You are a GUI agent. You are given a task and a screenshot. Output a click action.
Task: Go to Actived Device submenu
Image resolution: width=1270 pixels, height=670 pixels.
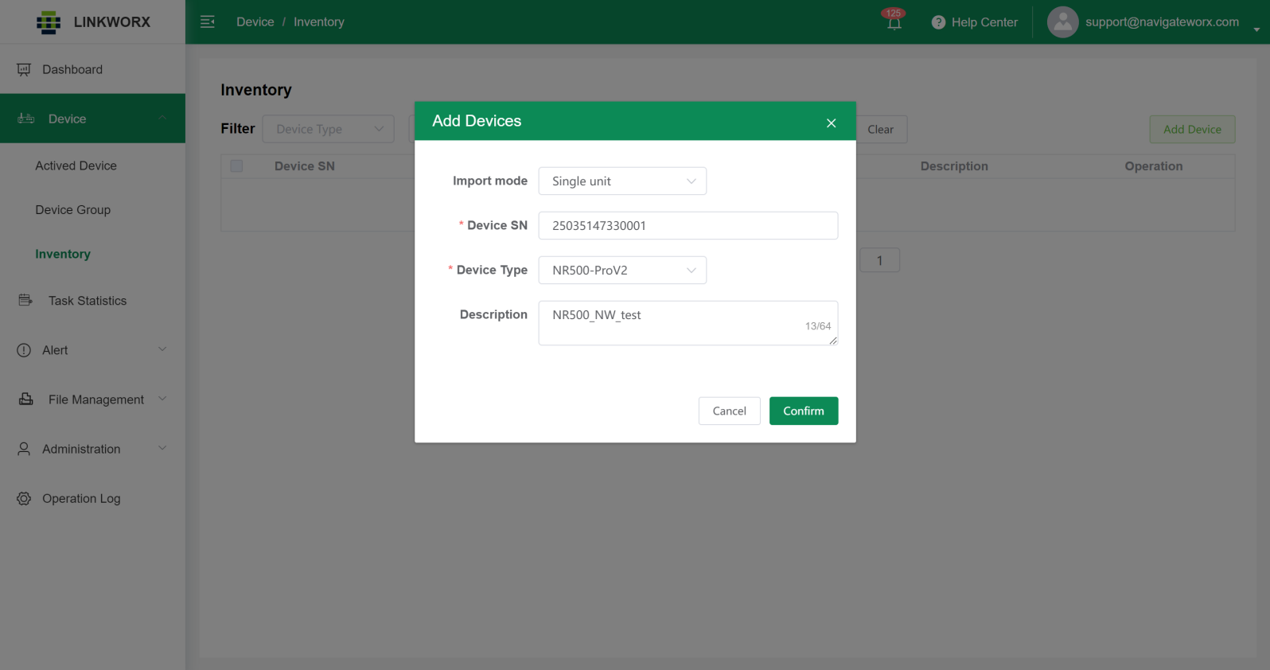[76, 166]
